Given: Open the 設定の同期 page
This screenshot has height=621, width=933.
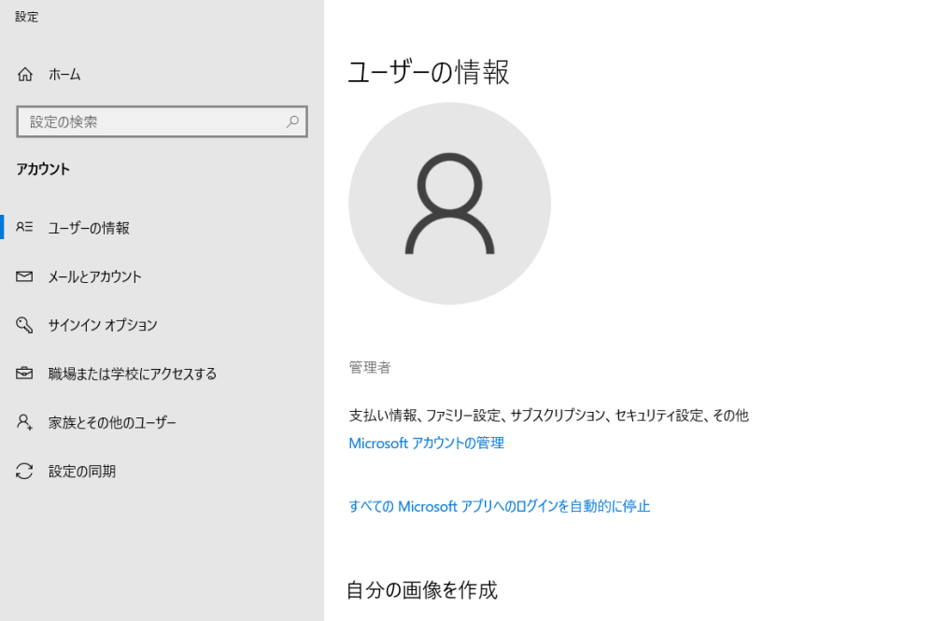Looking at the screenshot, I should coord(84,472).
